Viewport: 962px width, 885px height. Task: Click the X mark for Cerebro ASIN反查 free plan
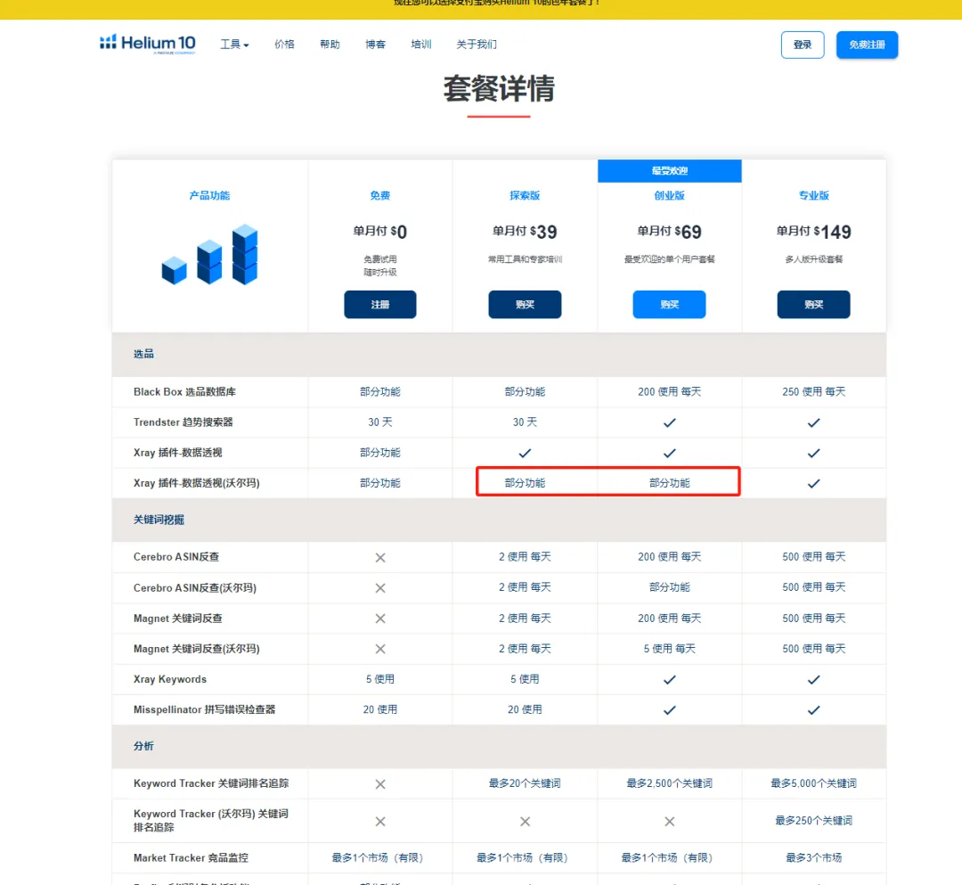coord(380,557)
